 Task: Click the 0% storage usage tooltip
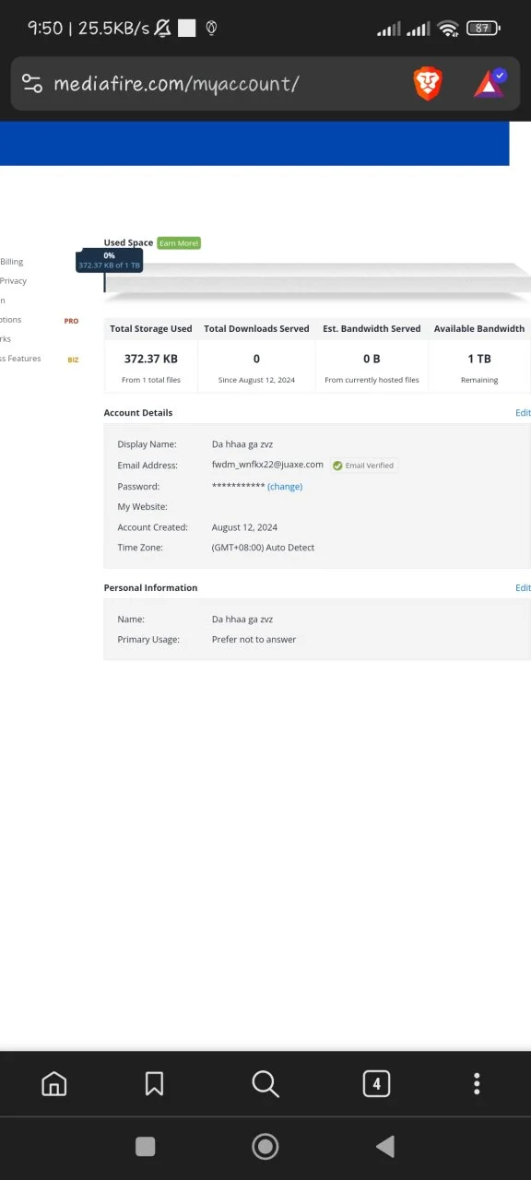(109, 260)
